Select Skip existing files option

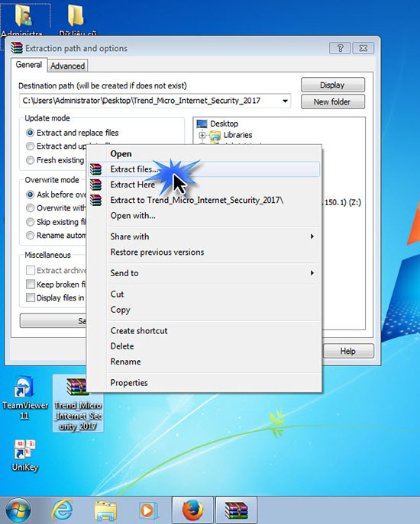click(57, 222)
